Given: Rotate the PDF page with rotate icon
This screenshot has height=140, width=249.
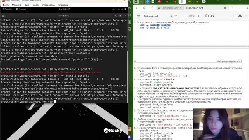Looking at the screenshot, I should (x=212, y=16).
